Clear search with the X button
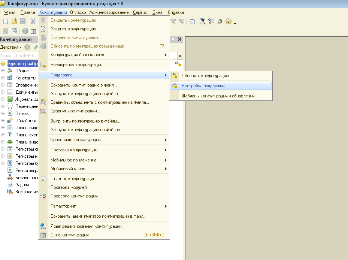Image resolution: width=348 pixels, height=260 pixels. [180, 56]
